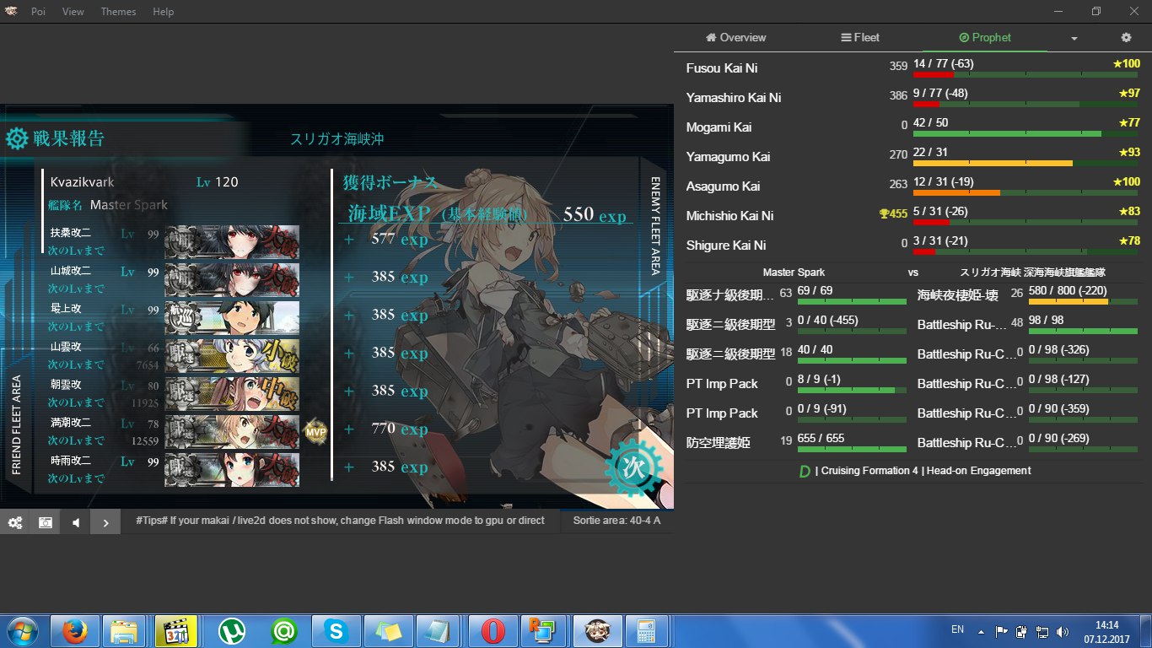Click the 最上改 ship banner thumbnail

click(232, 317)
